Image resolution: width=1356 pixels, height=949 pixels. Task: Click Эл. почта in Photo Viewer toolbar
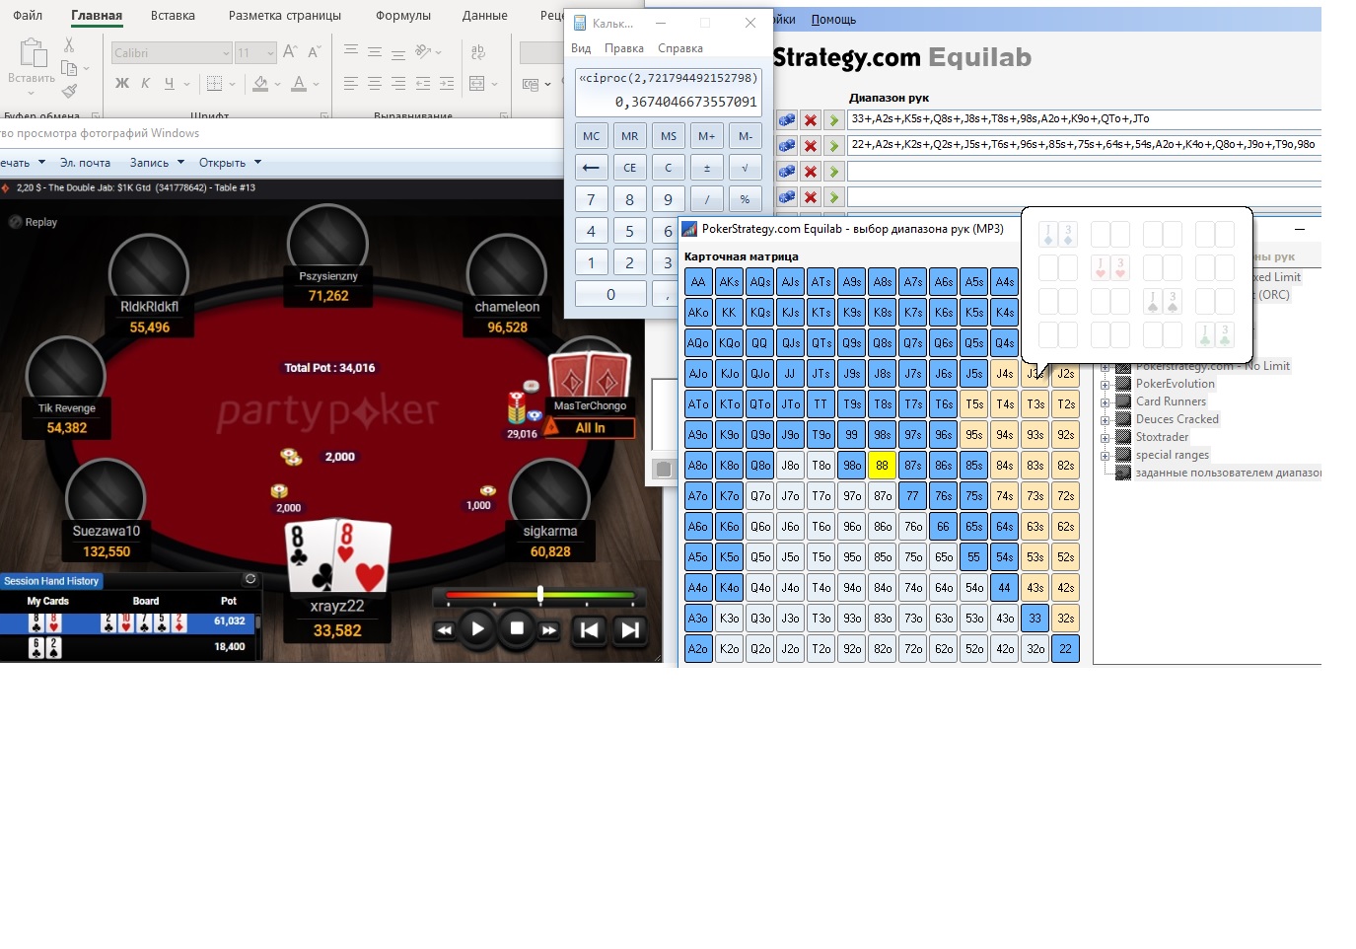85,163
